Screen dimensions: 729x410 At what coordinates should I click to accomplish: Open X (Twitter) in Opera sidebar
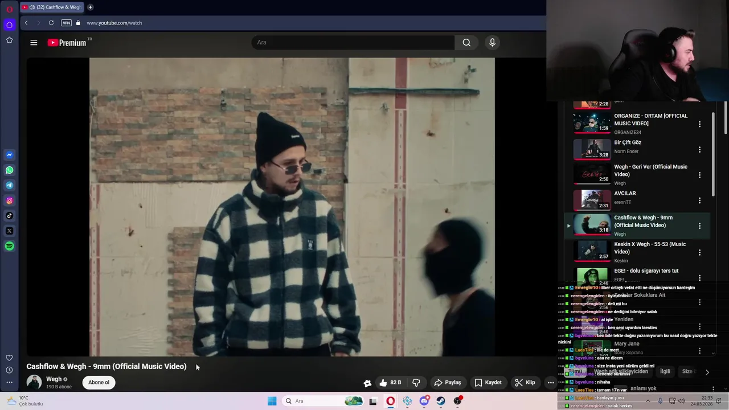click(x=9, y=231)
